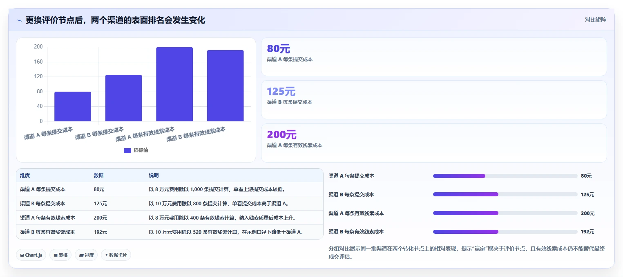Click table cell 渠道 A 每条有效线索成本
623x277 pixels.
pos(47,218)
